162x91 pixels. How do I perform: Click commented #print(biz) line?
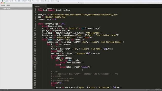tap(57, 47)
